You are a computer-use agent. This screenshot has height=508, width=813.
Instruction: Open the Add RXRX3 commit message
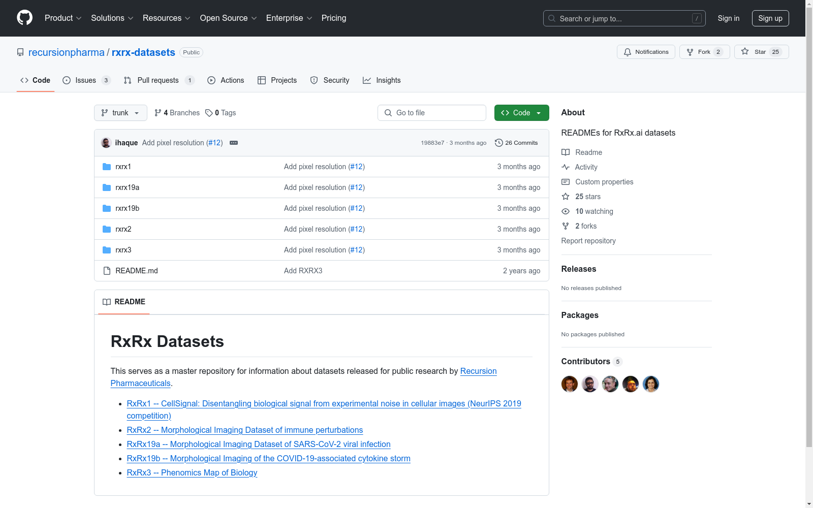[303, 271]
